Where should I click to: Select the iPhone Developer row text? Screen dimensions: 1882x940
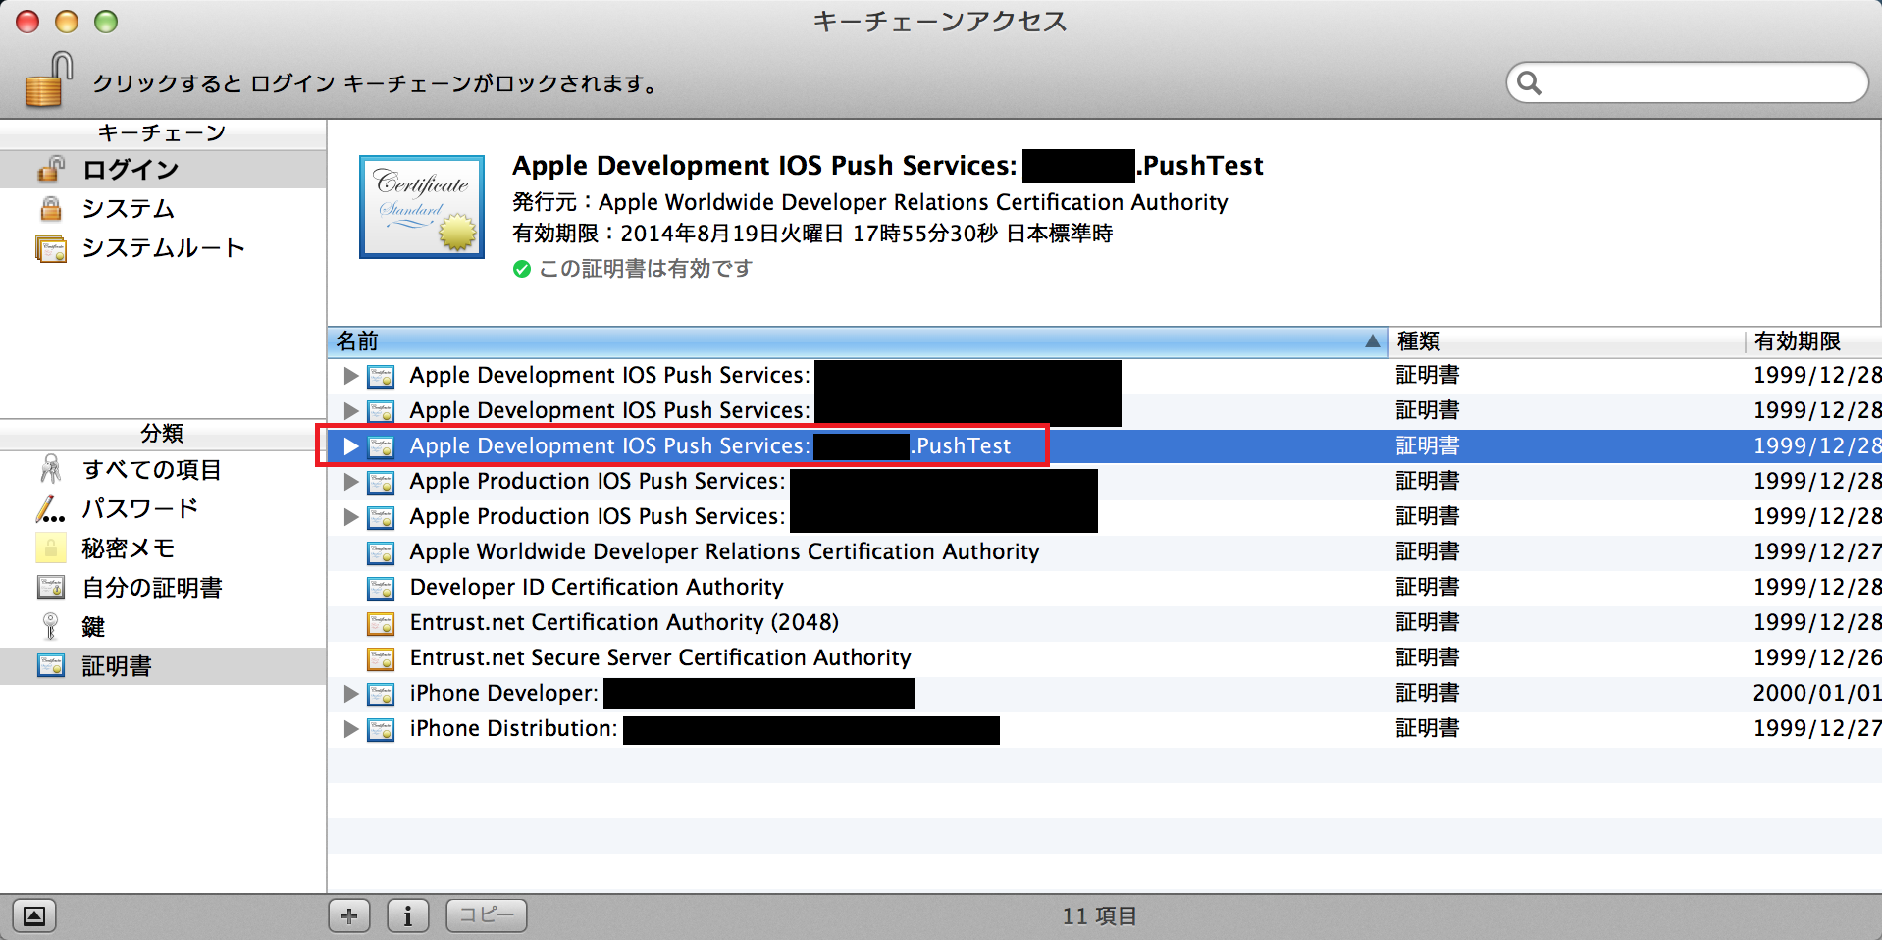[503, 693]
